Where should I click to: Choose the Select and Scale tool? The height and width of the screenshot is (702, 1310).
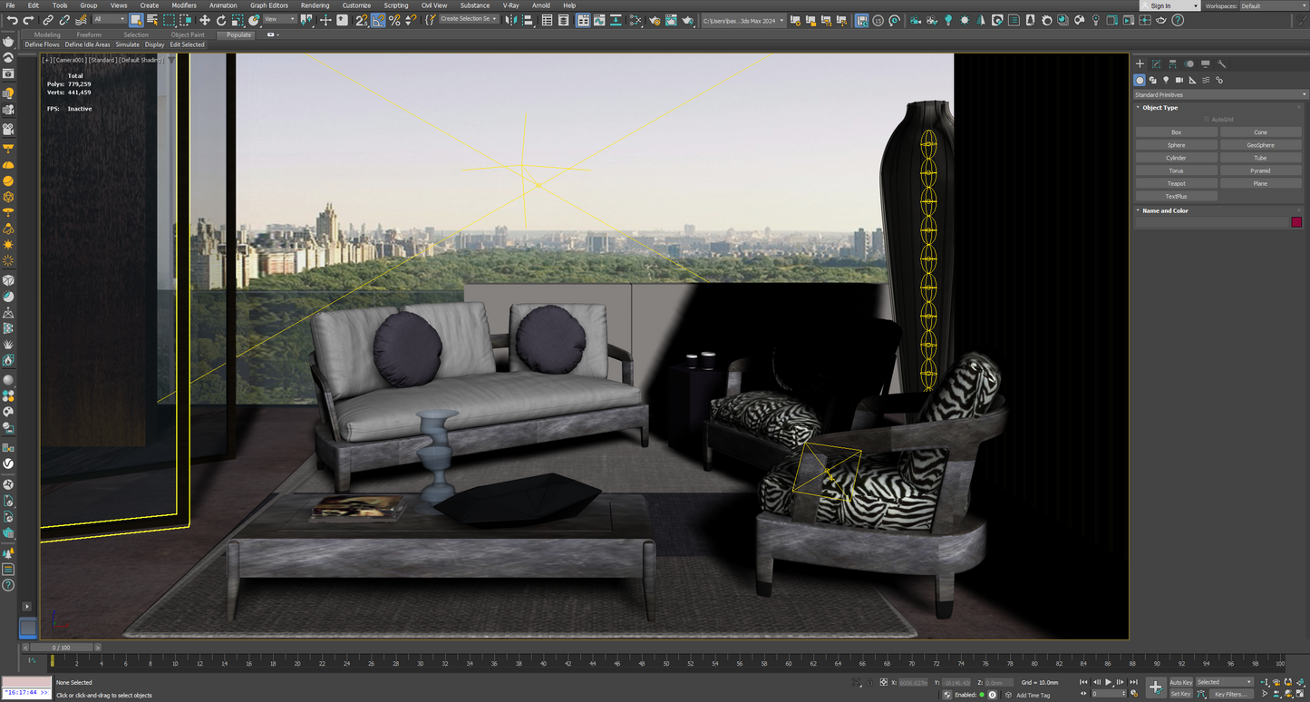click(238, 20)
